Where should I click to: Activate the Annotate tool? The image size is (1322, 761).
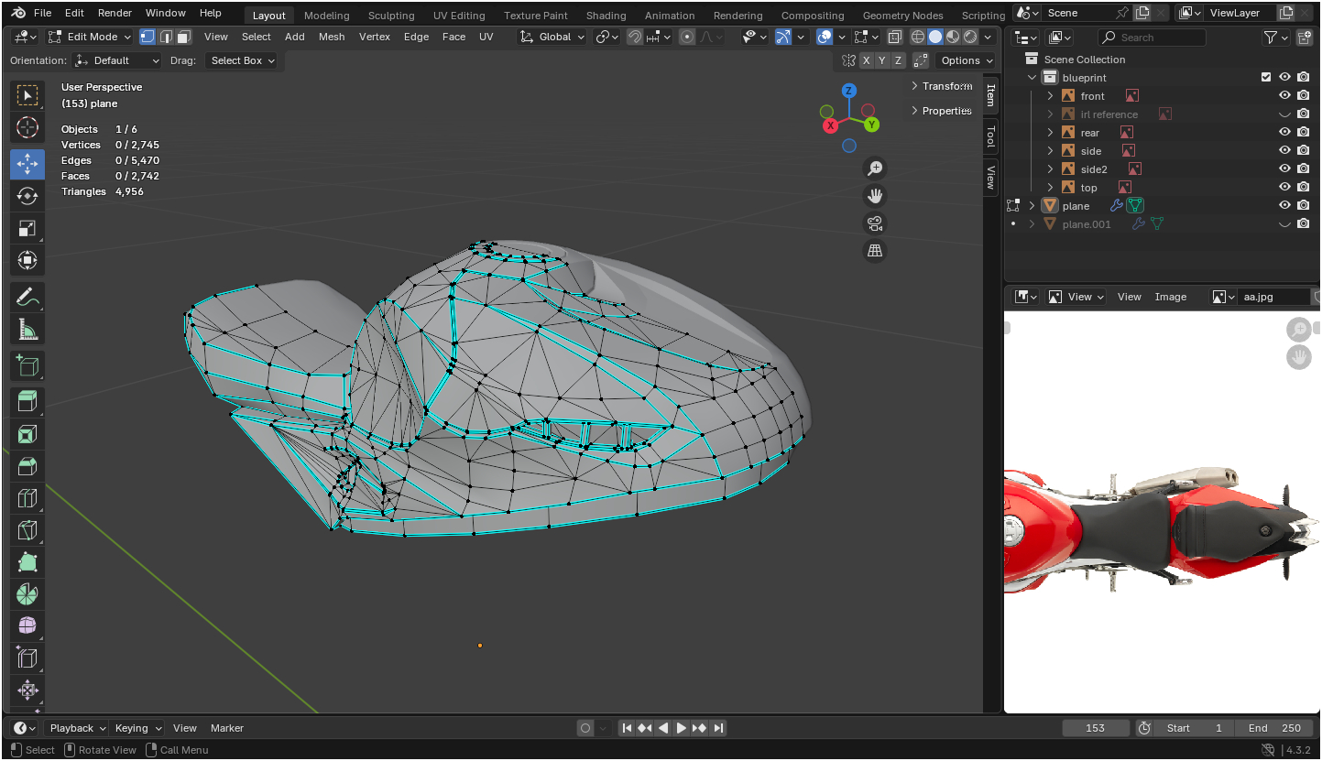click(x=27, y=297)
